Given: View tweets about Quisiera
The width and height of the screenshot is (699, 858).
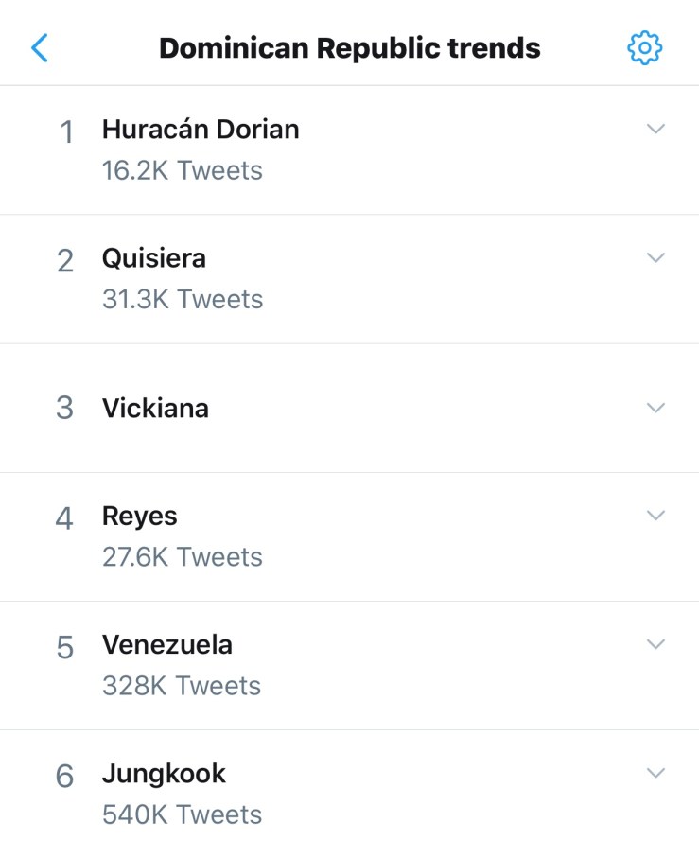Looking at the screenshot, I should click(154, 258).
